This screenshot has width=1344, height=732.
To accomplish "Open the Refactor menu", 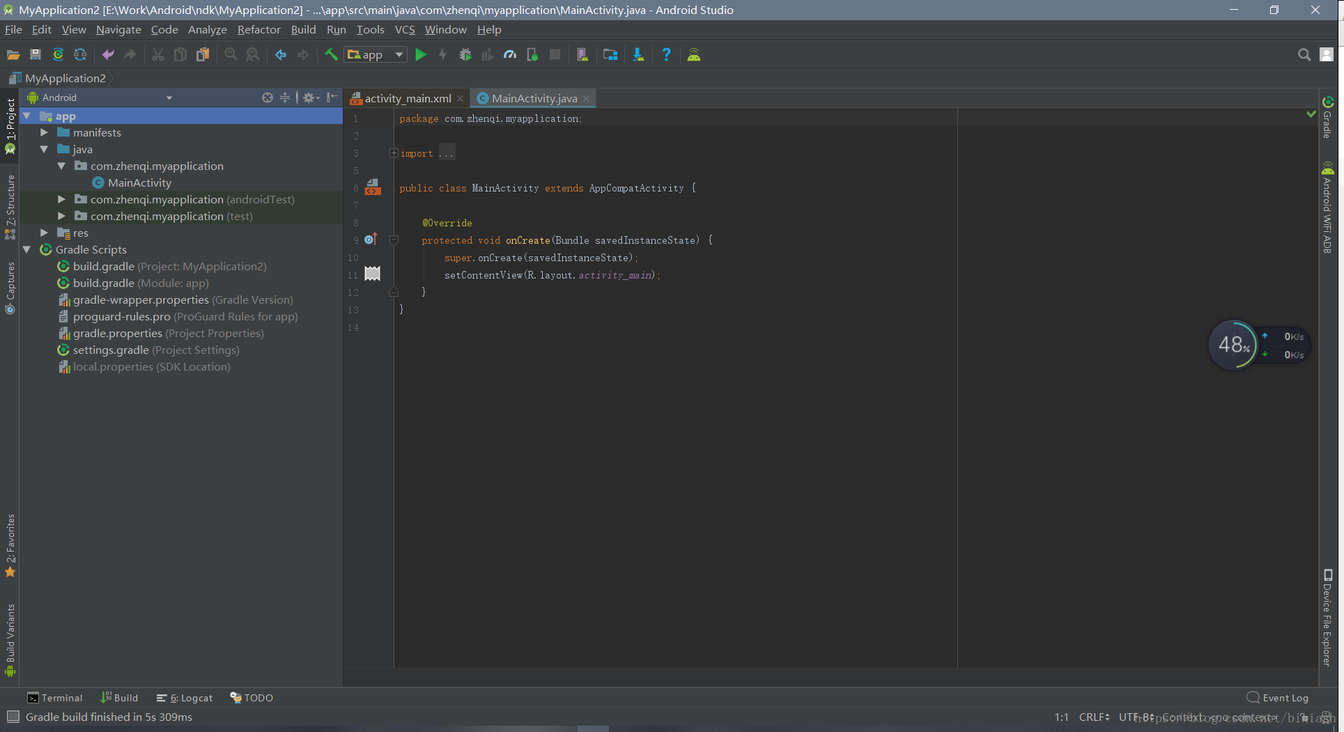I will pyautogui.click(x=258, y=29).
